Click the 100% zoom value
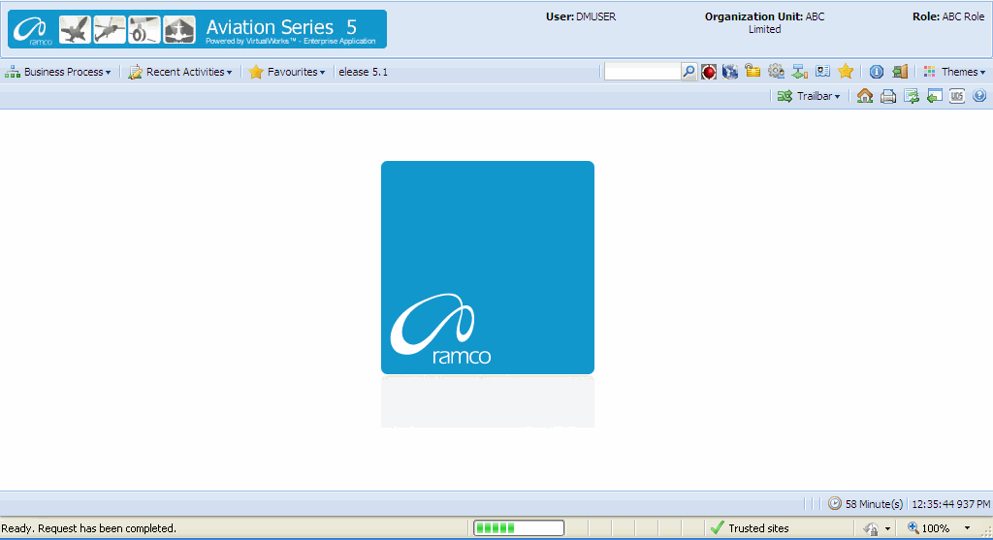This screenshot has width=993, height=540. [936, 528]
